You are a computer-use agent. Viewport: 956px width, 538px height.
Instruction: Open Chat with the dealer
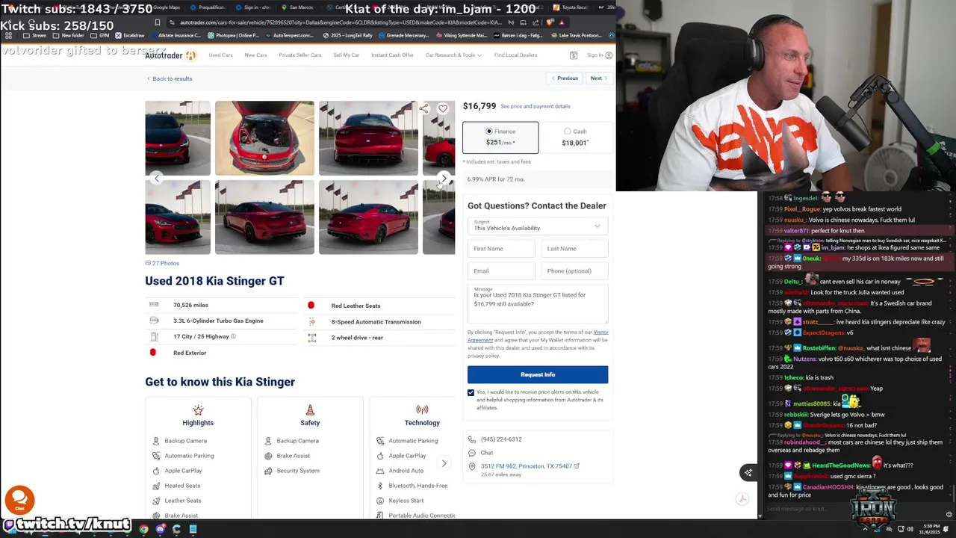click(486, 453)
